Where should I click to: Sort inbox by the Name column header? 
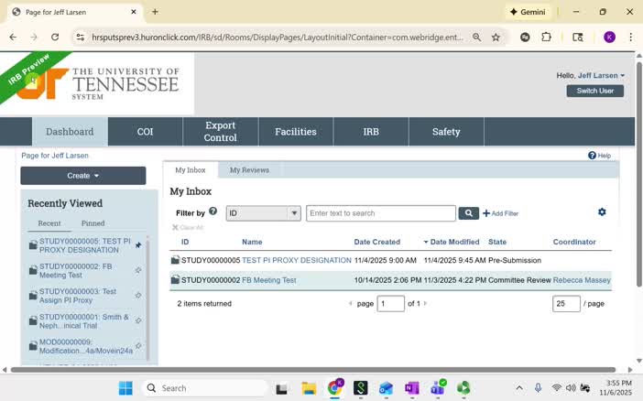point(252,242)
